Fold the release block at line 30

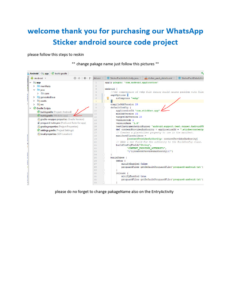pos(104,173)
